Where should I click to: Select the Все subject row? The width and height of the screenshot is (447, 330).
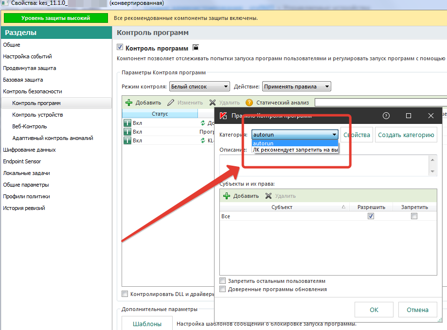328,216
